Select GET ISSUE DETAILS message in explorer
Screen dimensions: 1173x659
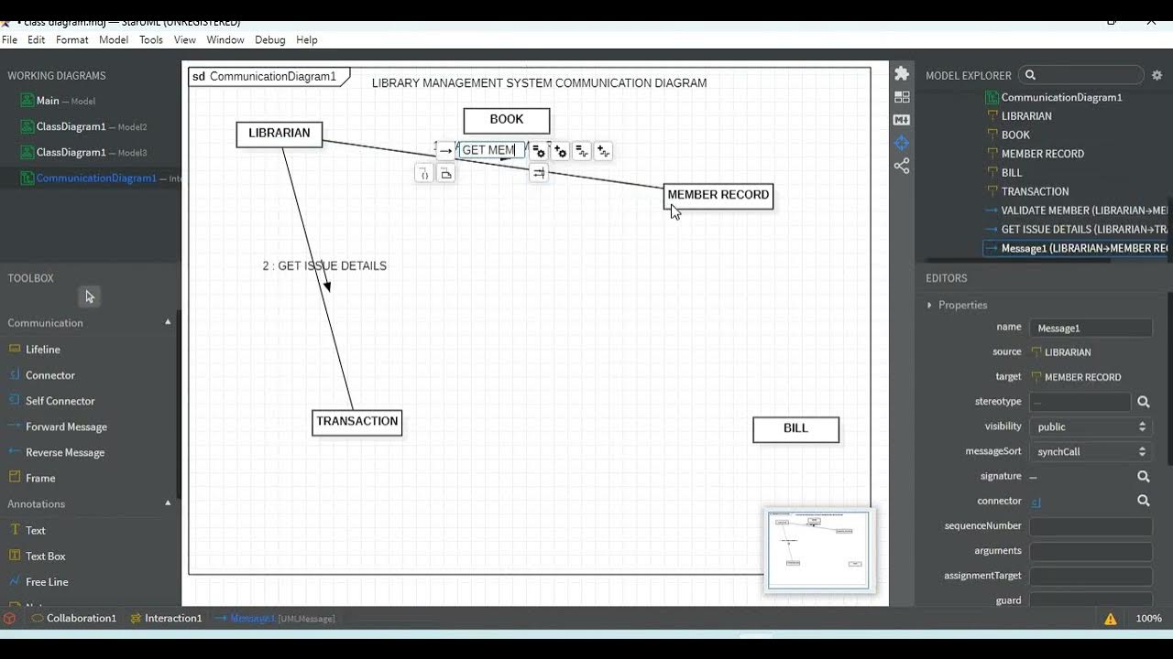1076,229
